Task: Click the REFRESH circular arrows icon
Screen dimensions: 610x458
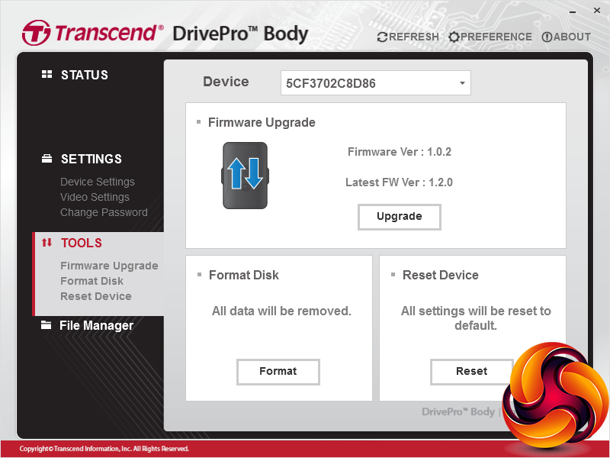Action: pyautogui.click(x=382, y=37)
